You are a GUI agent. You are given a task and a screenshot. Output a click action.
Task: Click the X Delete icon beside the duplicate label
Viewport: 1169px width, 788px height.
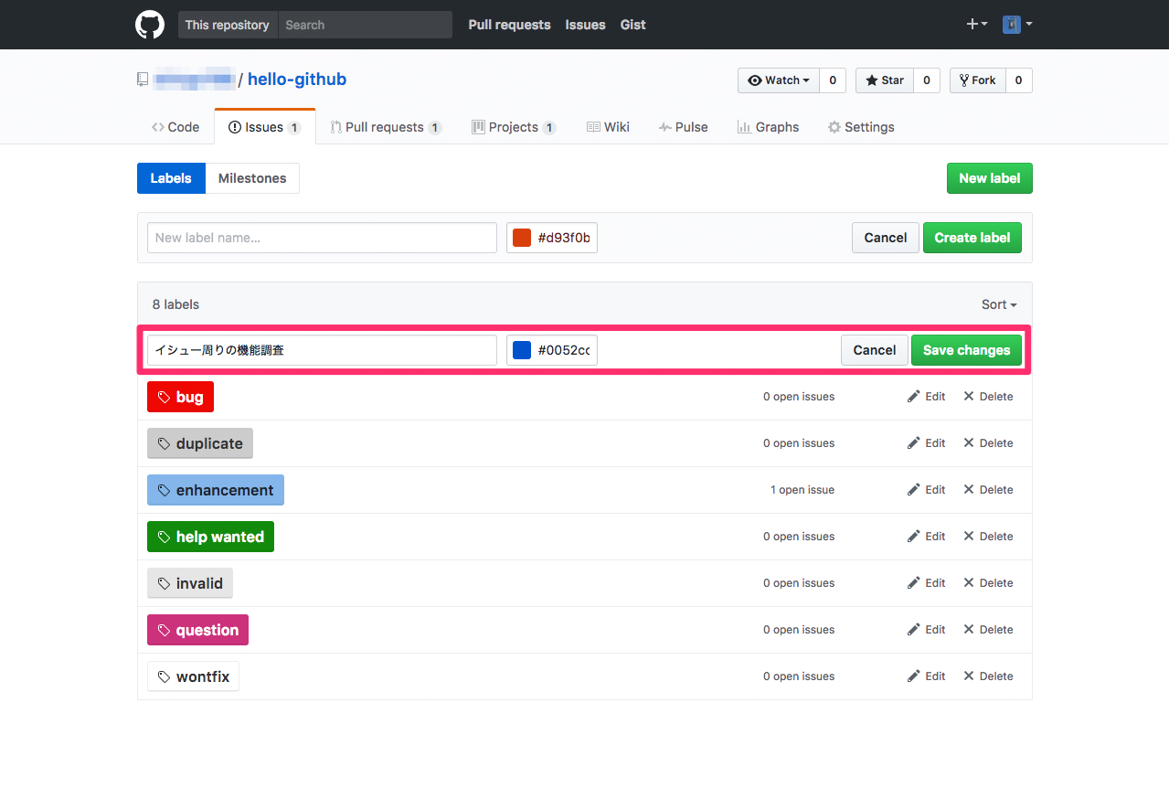[971, 442]
